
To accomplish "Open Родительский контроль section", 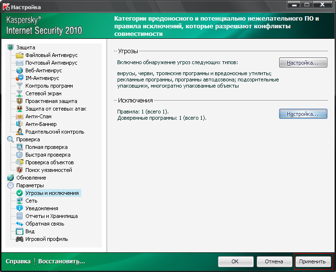I will [55, 132].
